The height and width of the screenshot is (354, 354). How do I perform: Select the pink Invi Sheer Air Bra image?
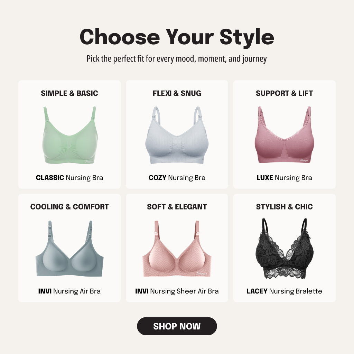pos(177,249)
